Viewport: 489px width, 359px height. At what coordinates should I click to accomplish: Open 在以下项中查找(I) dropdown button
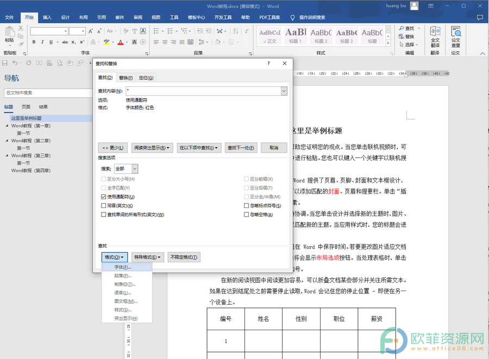(x=199, y=148)
